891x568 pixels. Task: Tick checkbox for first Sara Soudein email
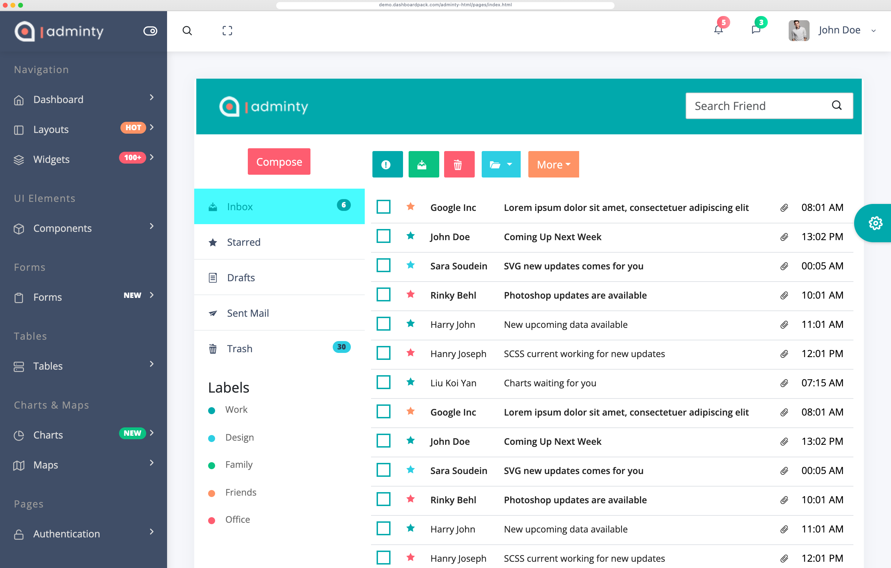click(383, 265)
